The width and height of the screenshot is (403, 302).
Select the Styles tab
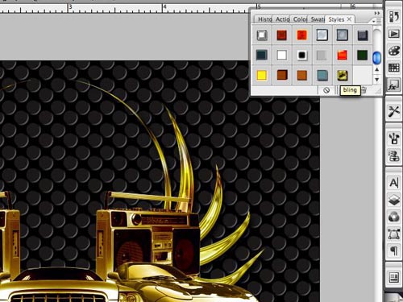point(336,19)
